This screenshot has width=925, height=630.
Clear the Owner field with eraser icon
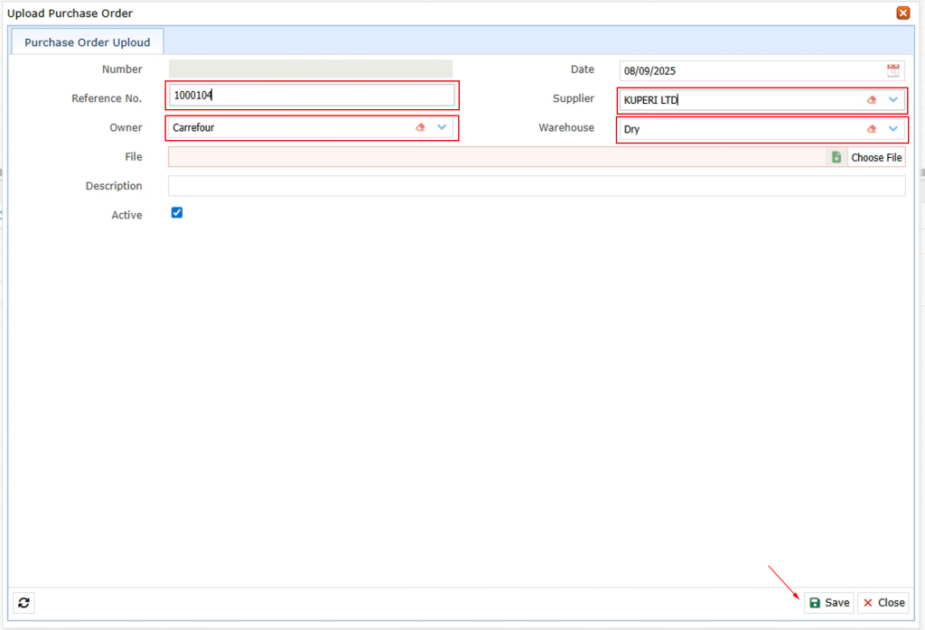pyautogui.click(x=420, y=128)
